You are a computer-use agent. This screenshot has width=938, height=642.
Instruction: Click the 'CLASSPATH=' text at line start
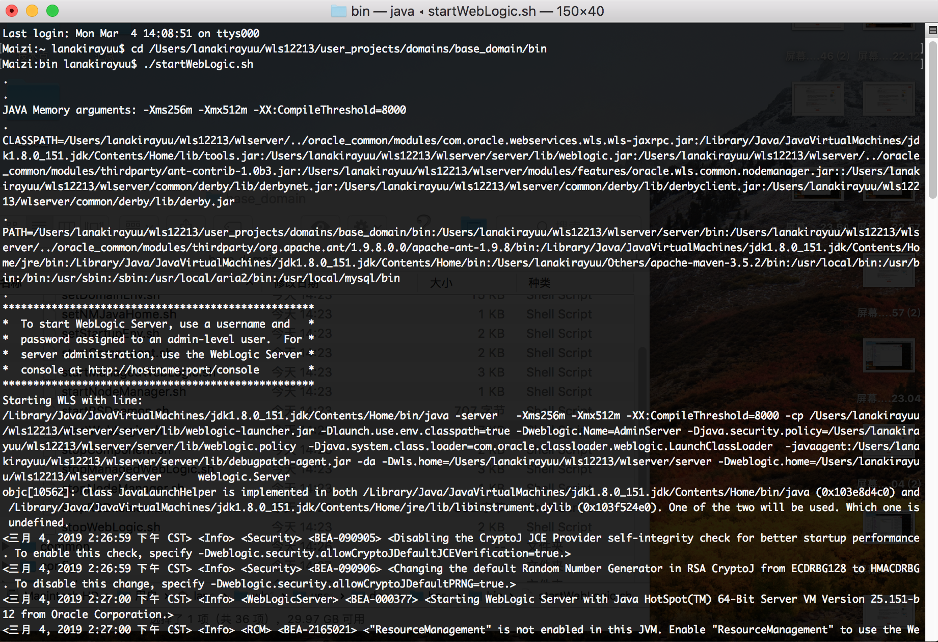click(x=33, y=141)
